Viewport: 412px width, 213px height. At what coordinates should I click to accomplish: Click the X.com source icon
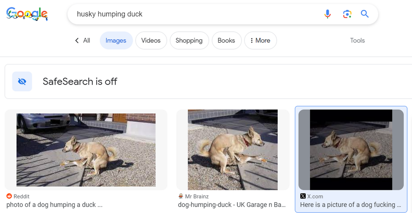[303, 196]
